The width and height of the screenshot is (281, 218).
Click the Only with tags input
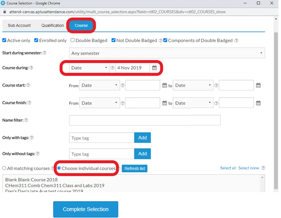coord(102,138)
